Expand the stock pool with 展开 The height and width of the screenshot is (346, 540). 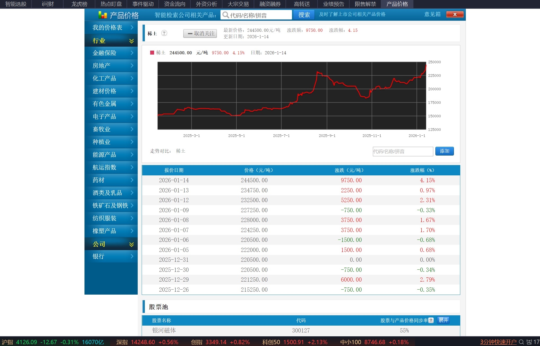click(x=443, y=320)
